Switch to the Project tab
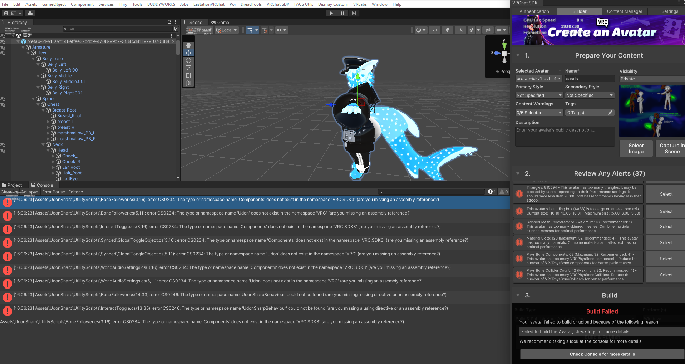 click(x=12, y=185)
